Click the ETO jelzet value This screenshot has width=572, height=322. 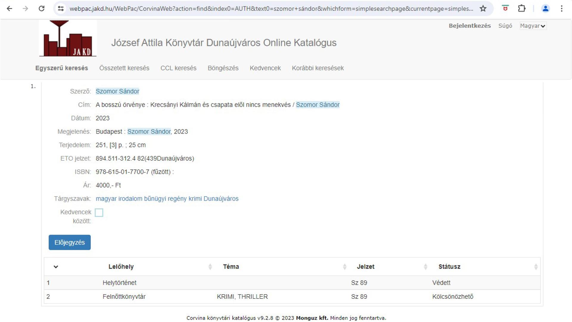[x=145, y=158]
